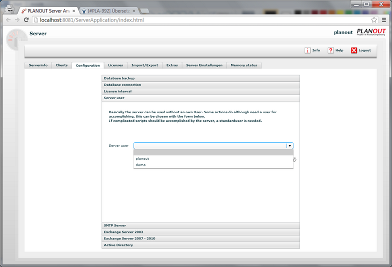The height and width of the screenshot is (267, 392).
Task: Close the #PLA-992 browser tab
Action: pos(134,11)
